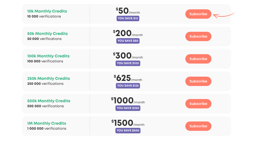Click the 10k Monthly Credits heading
The width and height of the screenshot is (257, 141).
(47, 11)
